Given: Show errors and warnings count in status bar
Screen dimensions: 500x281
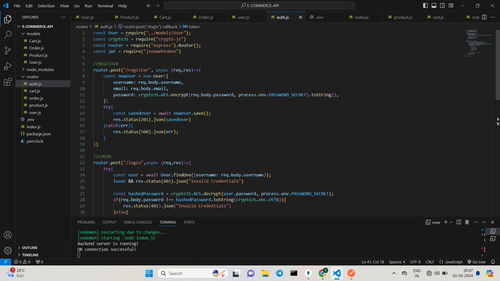Looking at the screenshot, I should pyautogui.click(x=22, y=262).
